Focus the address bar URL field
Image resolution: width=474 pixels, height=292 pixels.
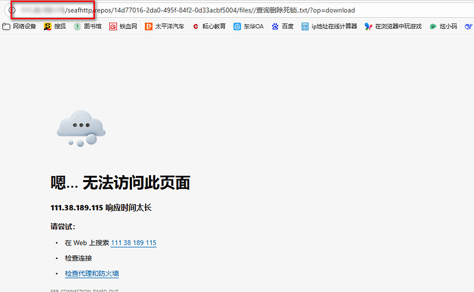tap(240, 10)
